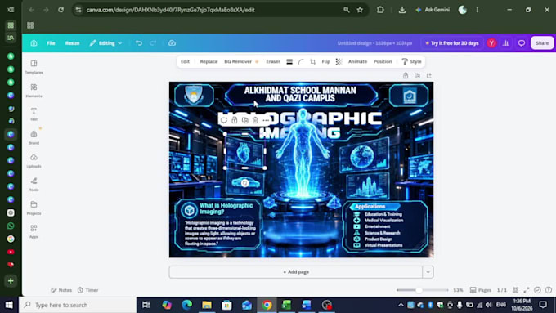Open Notes panel

click(x=61, y=290)
